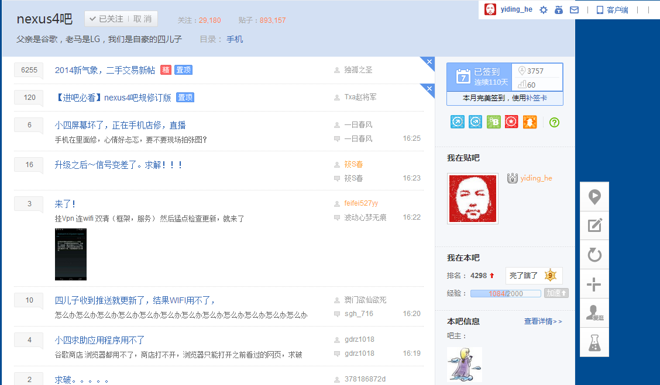Screen dimensions: 660x385
Task: Click the 加速 button next to experience
Action: (556, 293)
